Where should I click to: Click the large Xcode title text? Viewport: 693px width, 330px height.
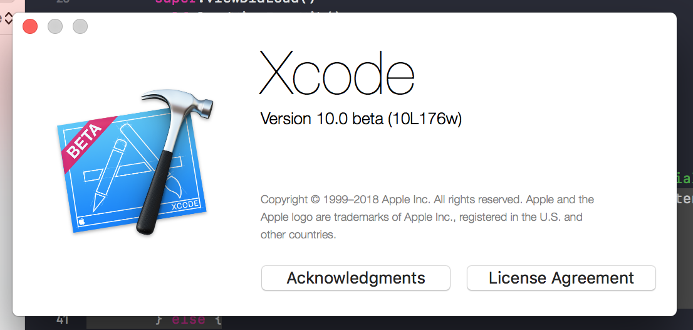336,72
